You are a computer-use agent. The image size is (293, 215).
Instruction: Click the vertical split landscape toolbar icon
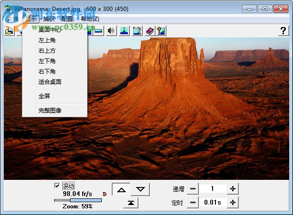[x=124, y=31]
